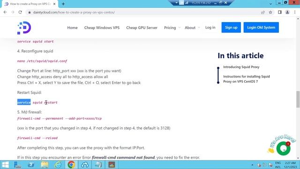
Task: Open a new tab with the plus button
Action: click(63, 4)
